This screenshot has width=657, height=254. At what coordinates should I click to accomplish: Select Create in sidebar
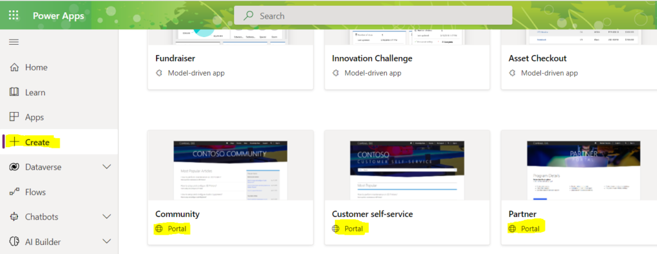click(x=37, y=142)
